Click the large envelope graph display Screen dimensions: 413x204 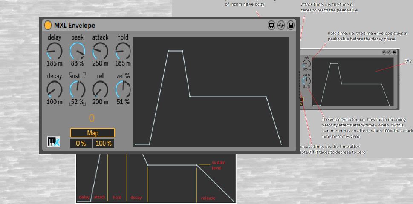[211, 92]
